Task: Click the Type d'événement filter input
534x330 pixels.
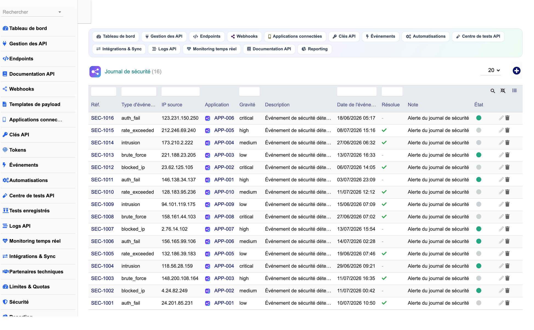Action: tap(139, 91)
